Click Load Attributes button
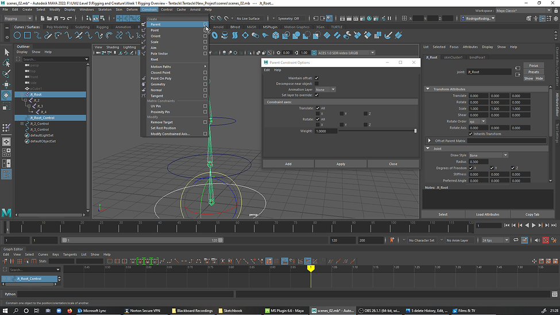560x315 pixels. 488,214
